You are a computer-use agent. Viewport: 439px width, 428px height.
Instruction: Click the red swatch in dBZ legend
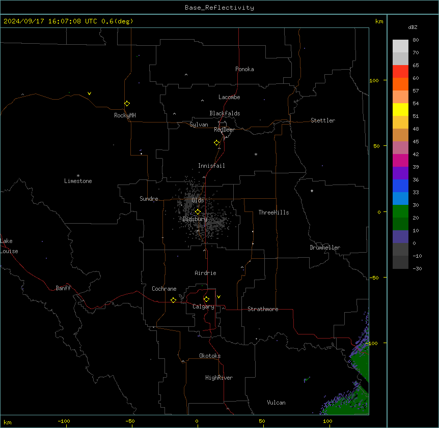click(x=400, y=71)
